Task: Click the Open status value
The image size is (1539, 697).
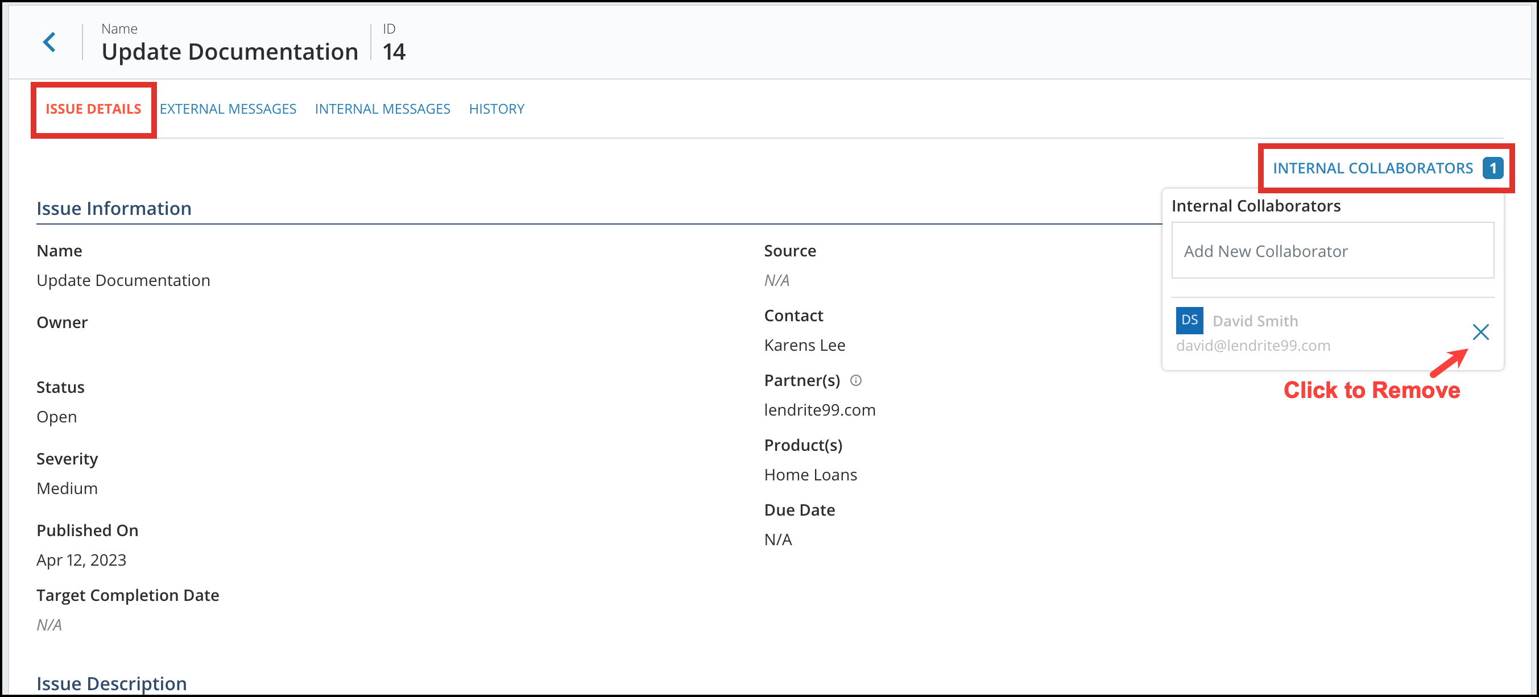Action: coord(57,417)
